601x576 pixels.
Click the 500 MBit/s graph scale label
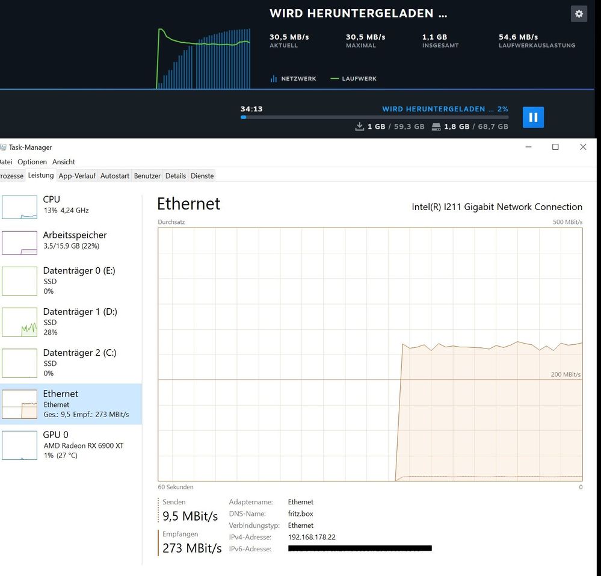coord(567,222)
